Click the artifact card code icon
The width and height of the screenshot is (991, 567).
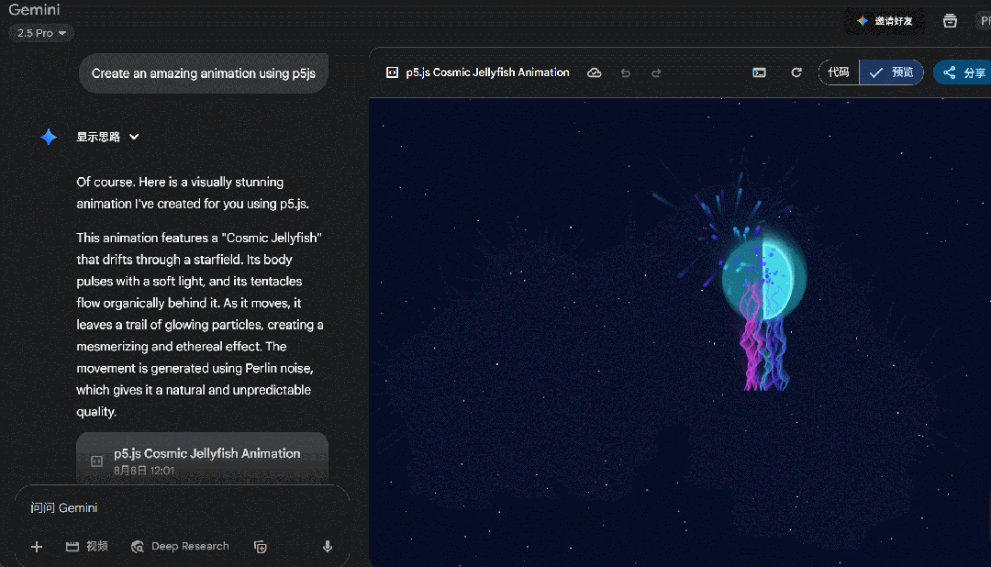[x=96, y=461]
